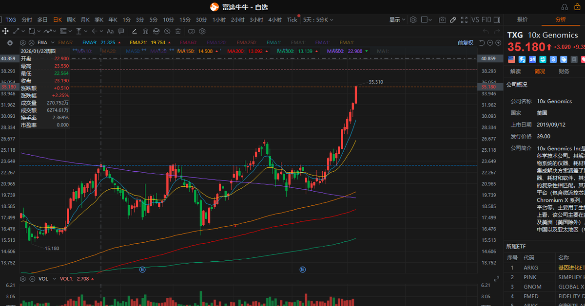The height and width of the screenshot is (306, 585).
Task: Click the drawing pen edit icon
Action: (134, 31)
